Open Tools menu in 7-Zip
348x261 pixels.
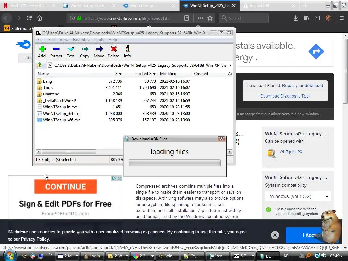click(99, 40)
